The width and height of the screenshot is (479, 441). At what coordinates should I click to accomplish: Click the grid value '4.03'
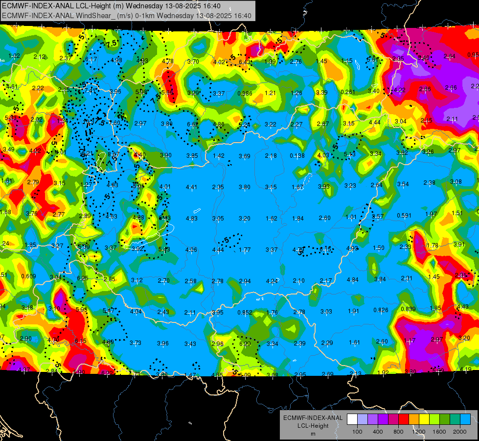[x=323, y=155]
